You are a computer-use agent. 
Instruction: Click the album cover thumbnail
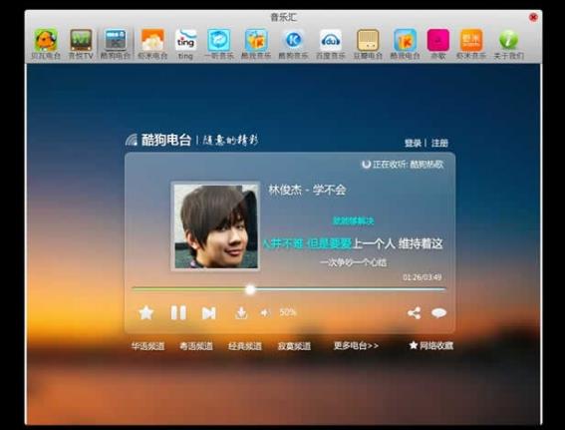[x=216, y=226]
